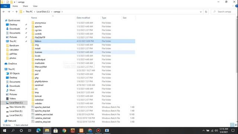Open clock showing 12:16 AM
The image size is (238, 134).
(x=224, y=131)
